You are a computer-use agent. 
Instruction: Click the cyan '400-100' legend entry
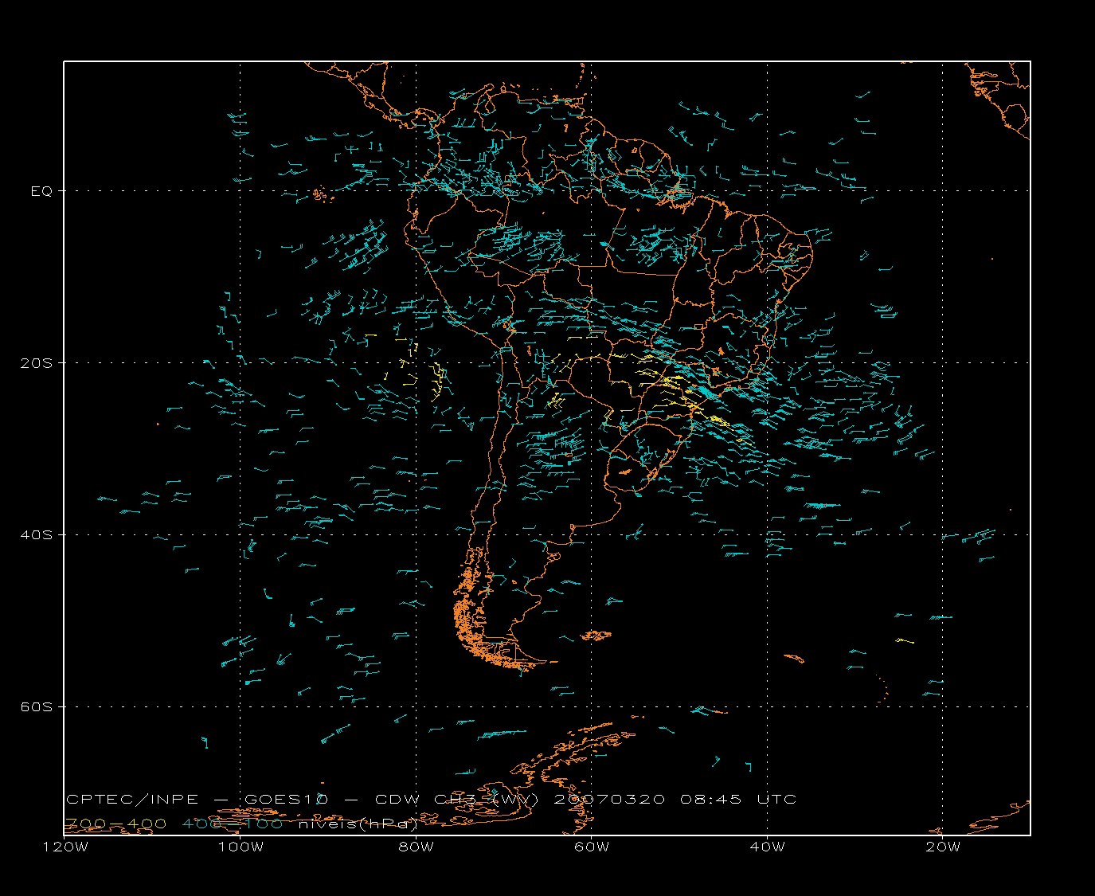(x=232, y=824)
